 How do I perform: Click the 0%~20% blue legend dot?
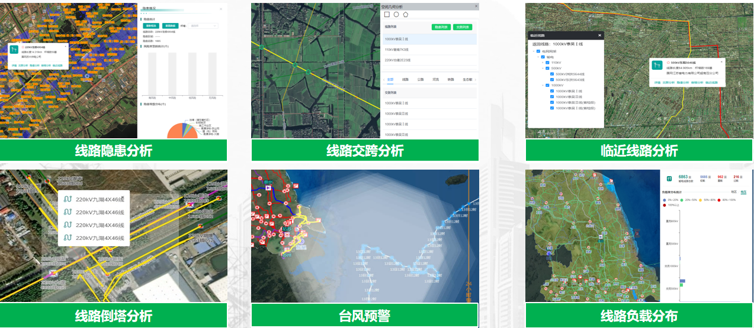tap(665, 200)
